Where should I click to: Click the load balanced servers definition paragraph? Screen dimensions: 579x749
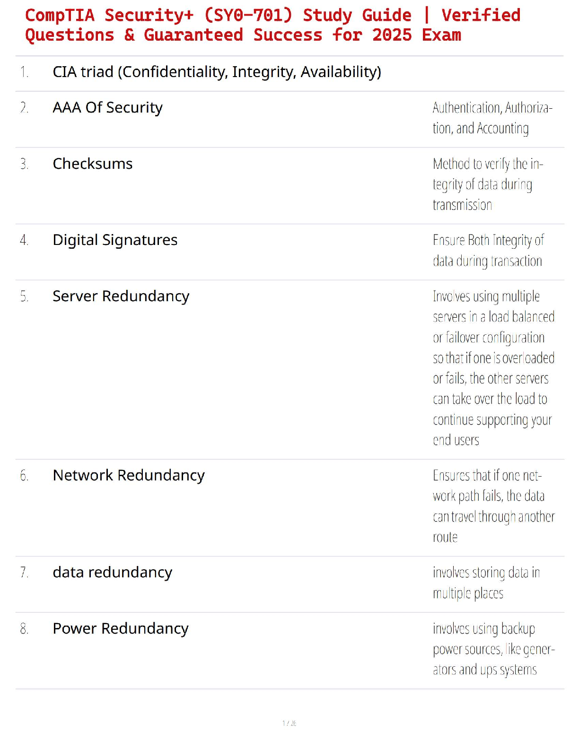pos(493,368)
